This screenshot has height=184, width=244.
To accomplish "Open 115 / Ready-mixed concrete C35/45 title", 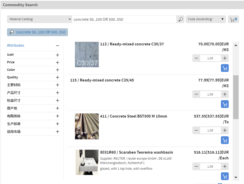I will pyautogui.click(x=102, y=80).
